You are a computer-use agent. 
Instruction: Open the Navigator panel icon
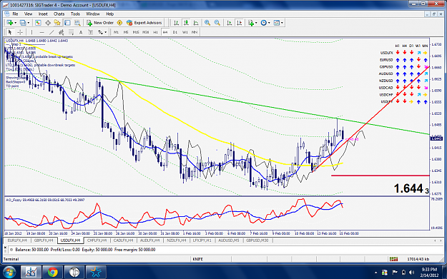[57, 23]
